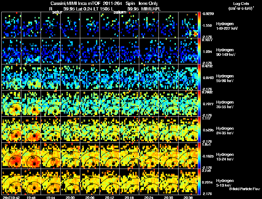The width and height of the screenshot is (262, 199).
Task: Click the 13-24 keV panel at 19:48
Action: (x=31, y=156)
